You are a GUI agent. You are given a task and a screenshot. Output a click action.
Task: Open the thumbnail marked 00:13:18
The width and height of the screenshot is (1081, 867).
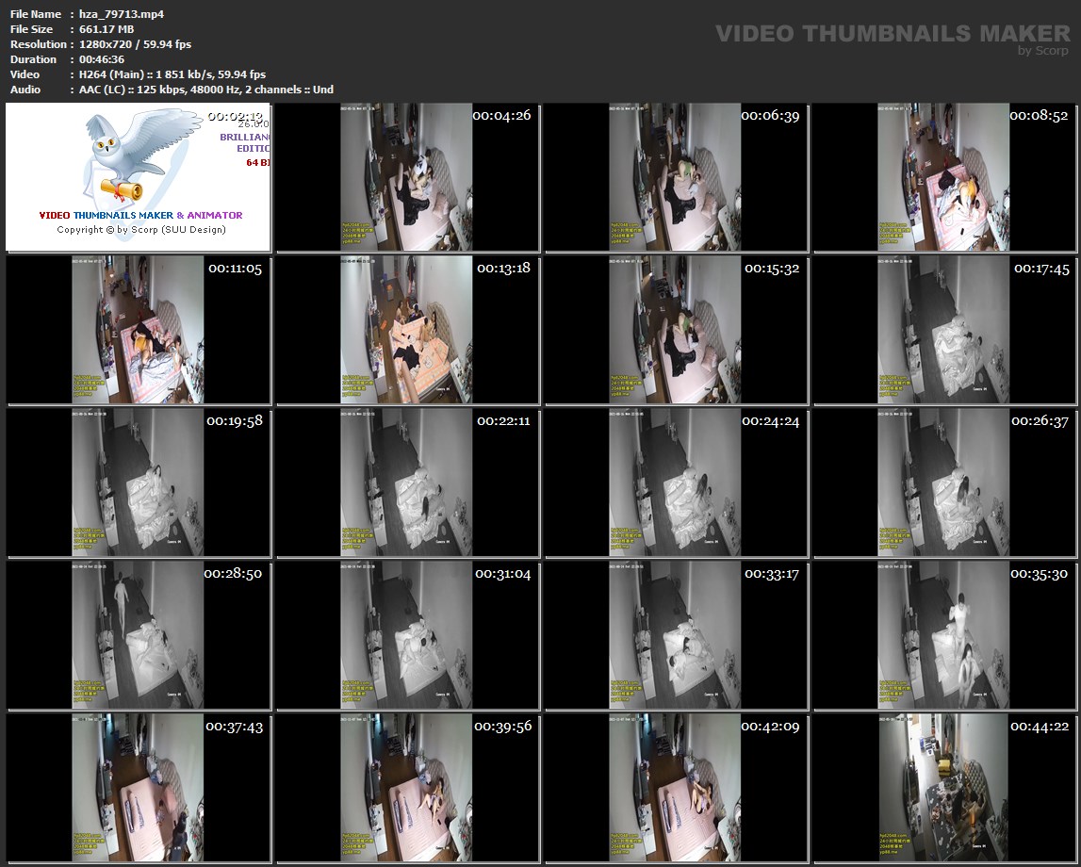(x=407, y=330)
